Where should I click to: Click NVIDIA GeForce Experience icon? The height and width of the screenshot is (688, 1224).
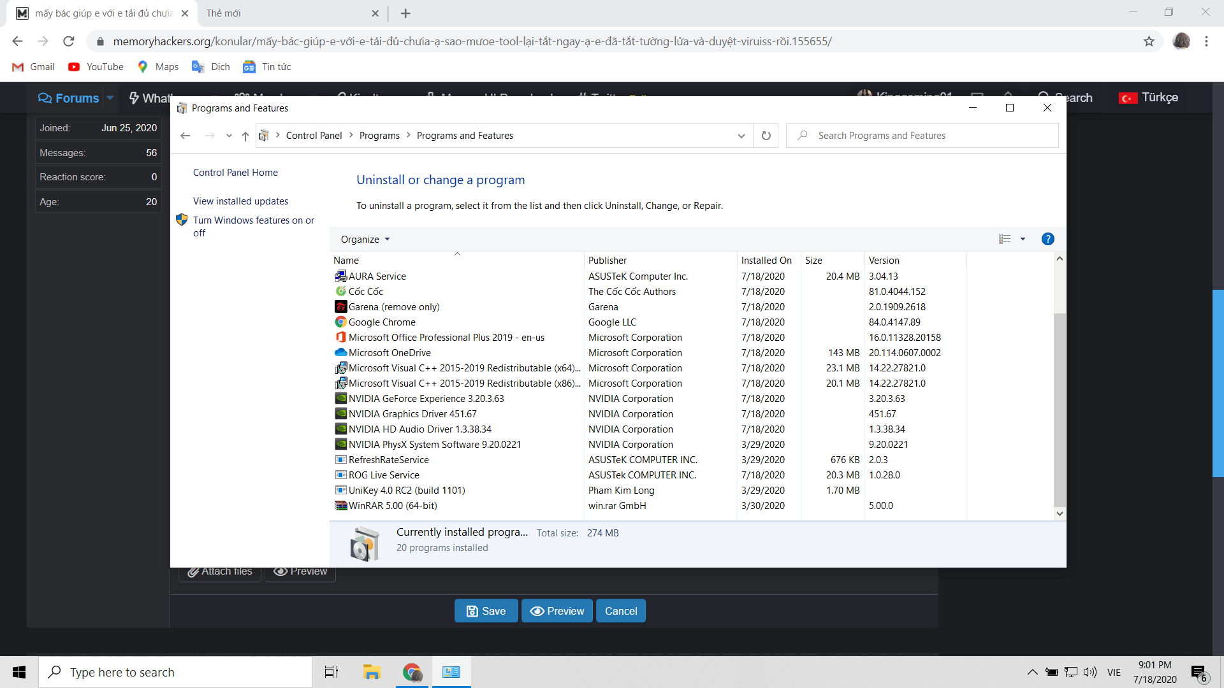tap(341, 398)
